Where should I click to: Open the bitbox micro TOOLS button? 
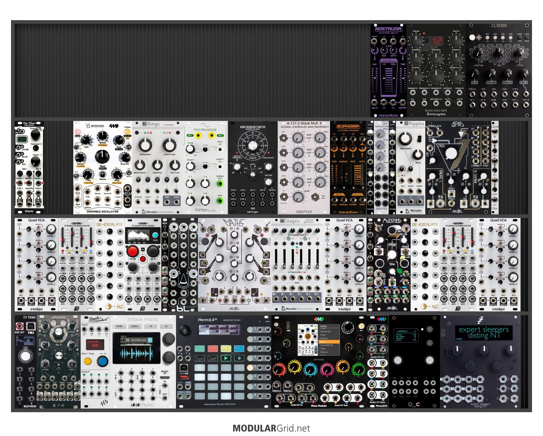pyautogui.click(x=135, y=326)
